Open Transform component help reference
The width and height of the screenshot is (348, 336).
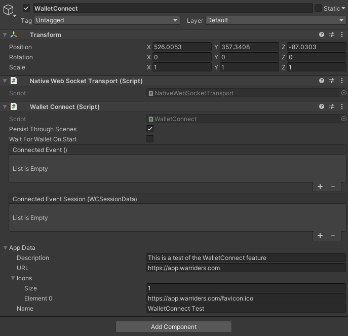click(x=321, y=34)
